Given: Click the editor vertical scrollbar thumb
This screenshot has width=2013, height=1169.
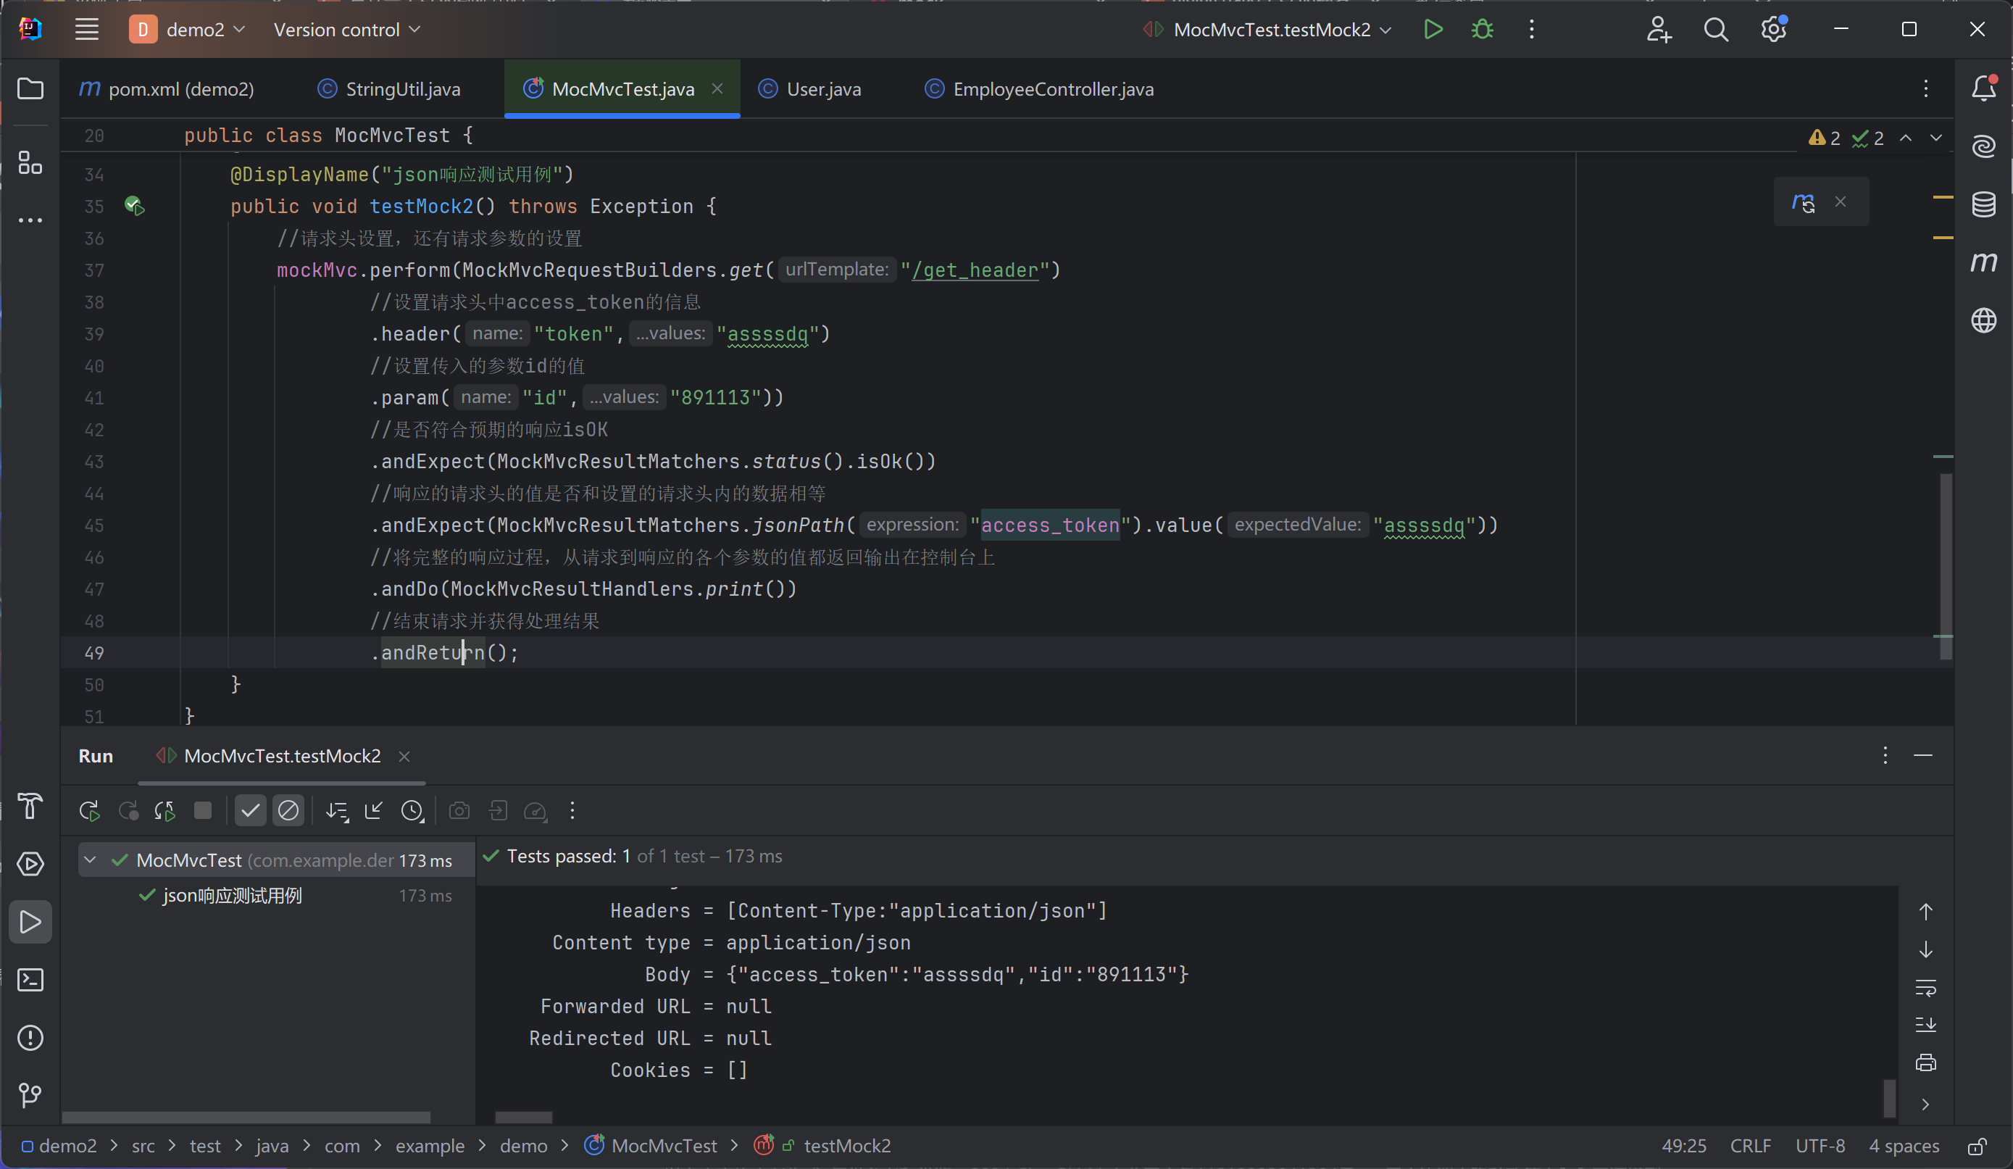Looking at the screenshot, I should (1946, 566).
